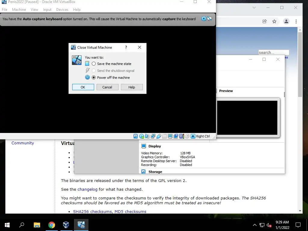Click the VBoxSVGA graphics controller value
Viewport: 308px width, 231px height.
[x=187, y=157]
